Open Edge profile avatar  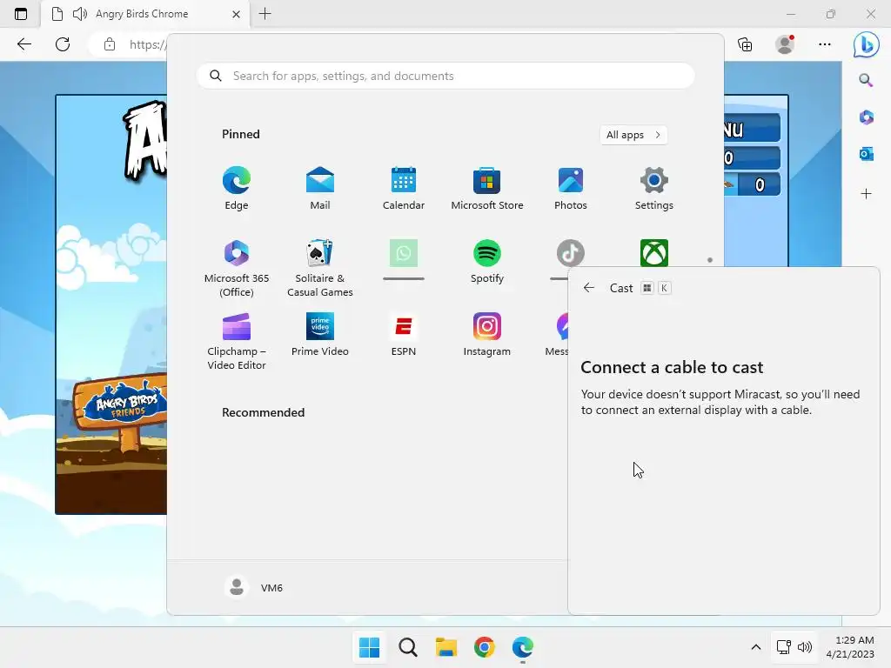785,44
